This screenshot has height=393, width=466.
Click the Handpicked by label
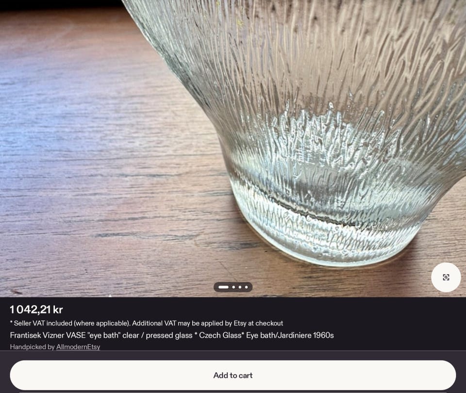coord(33,346)
